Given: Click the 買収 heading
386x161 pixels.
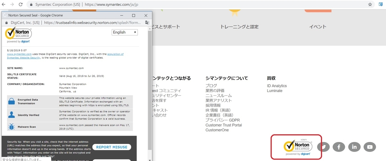Looking at the screenshot, I should (271, 78).
